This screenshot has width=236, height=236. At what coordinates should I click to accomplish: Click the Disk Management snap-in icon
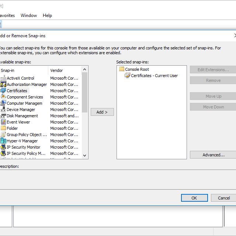(x=3, y=116)
